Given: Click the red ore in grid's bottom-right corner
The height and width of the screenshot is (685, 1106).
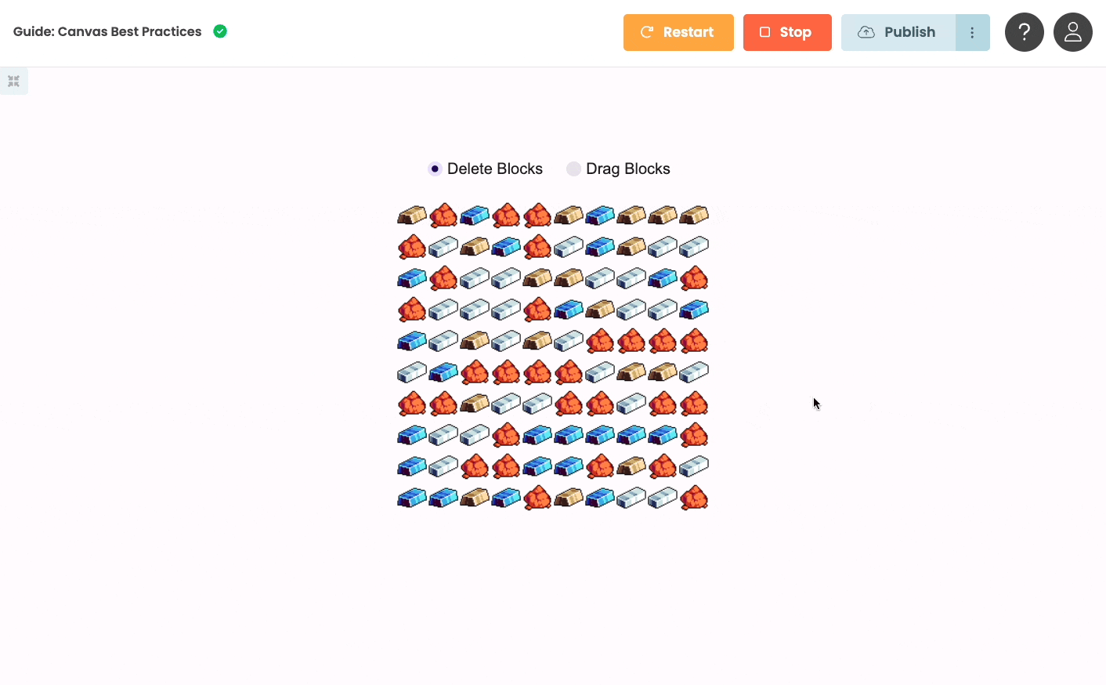Looking at the screenshot, I should pyautogui.click(x=694, y=498).
